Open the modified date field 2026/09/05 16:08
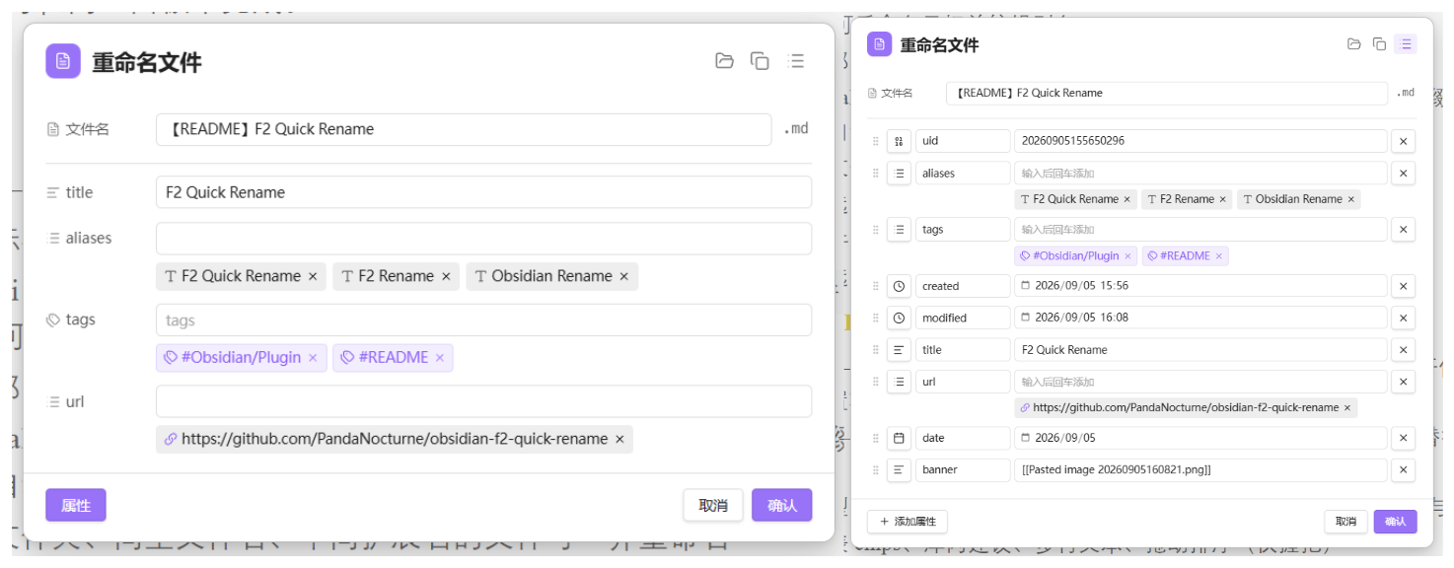The height and width of the screenshot is (568, 1454). pos(1200,319)
